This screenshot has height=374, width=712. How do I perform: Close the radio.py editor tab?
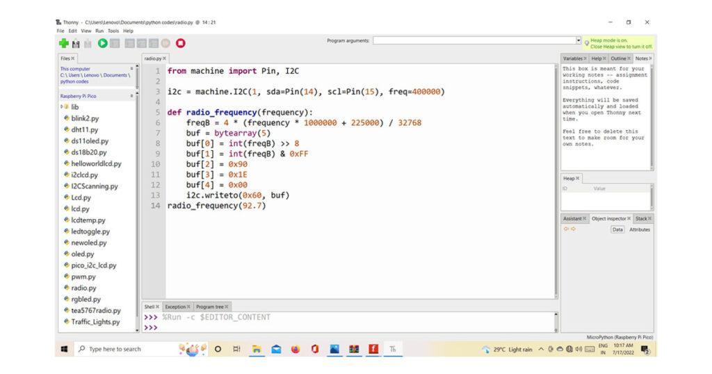(164, 59)
